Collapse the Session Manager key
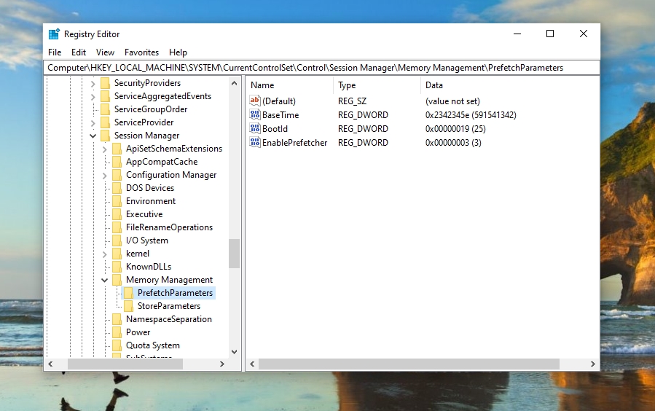655x411 pixels. pos(93,136)
